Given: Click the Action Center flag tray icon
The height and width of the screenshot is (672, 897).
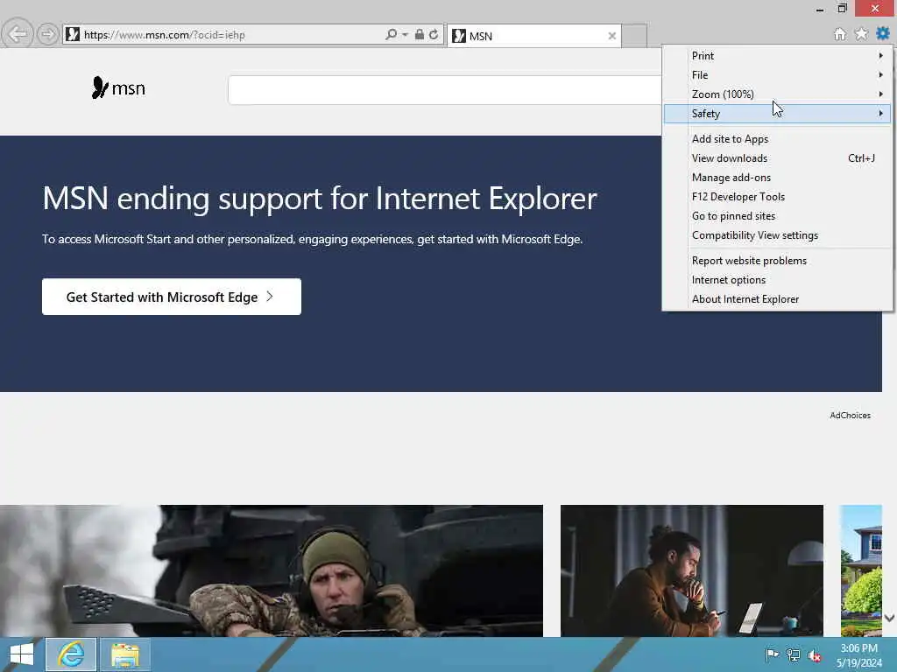Looking at the screenshot, I should click(772, 654).
